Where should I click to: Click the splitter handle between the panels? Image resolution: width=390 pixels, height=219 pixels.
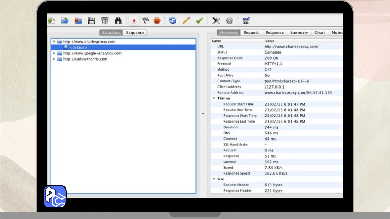point(203,114)
